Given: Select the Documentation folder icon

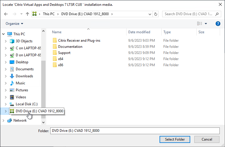Looking at the screenshot, I should pos(55,47).
